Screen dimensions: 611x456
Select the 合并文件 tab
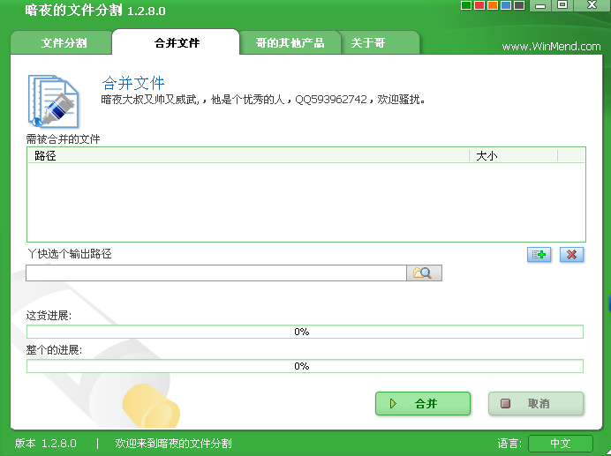point(176,42)
